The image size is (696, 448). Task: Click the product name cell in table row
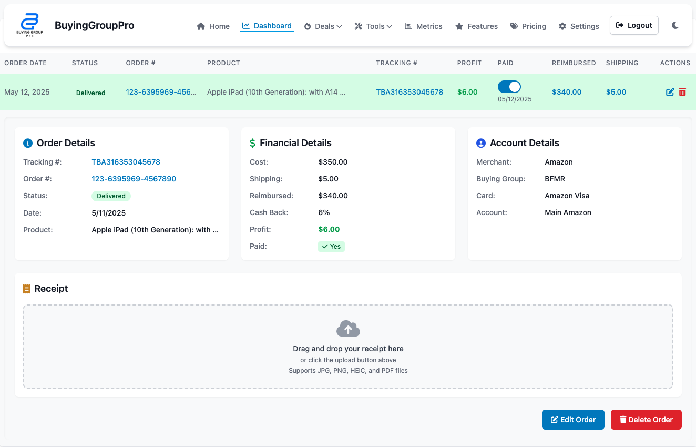pos(277,92)
